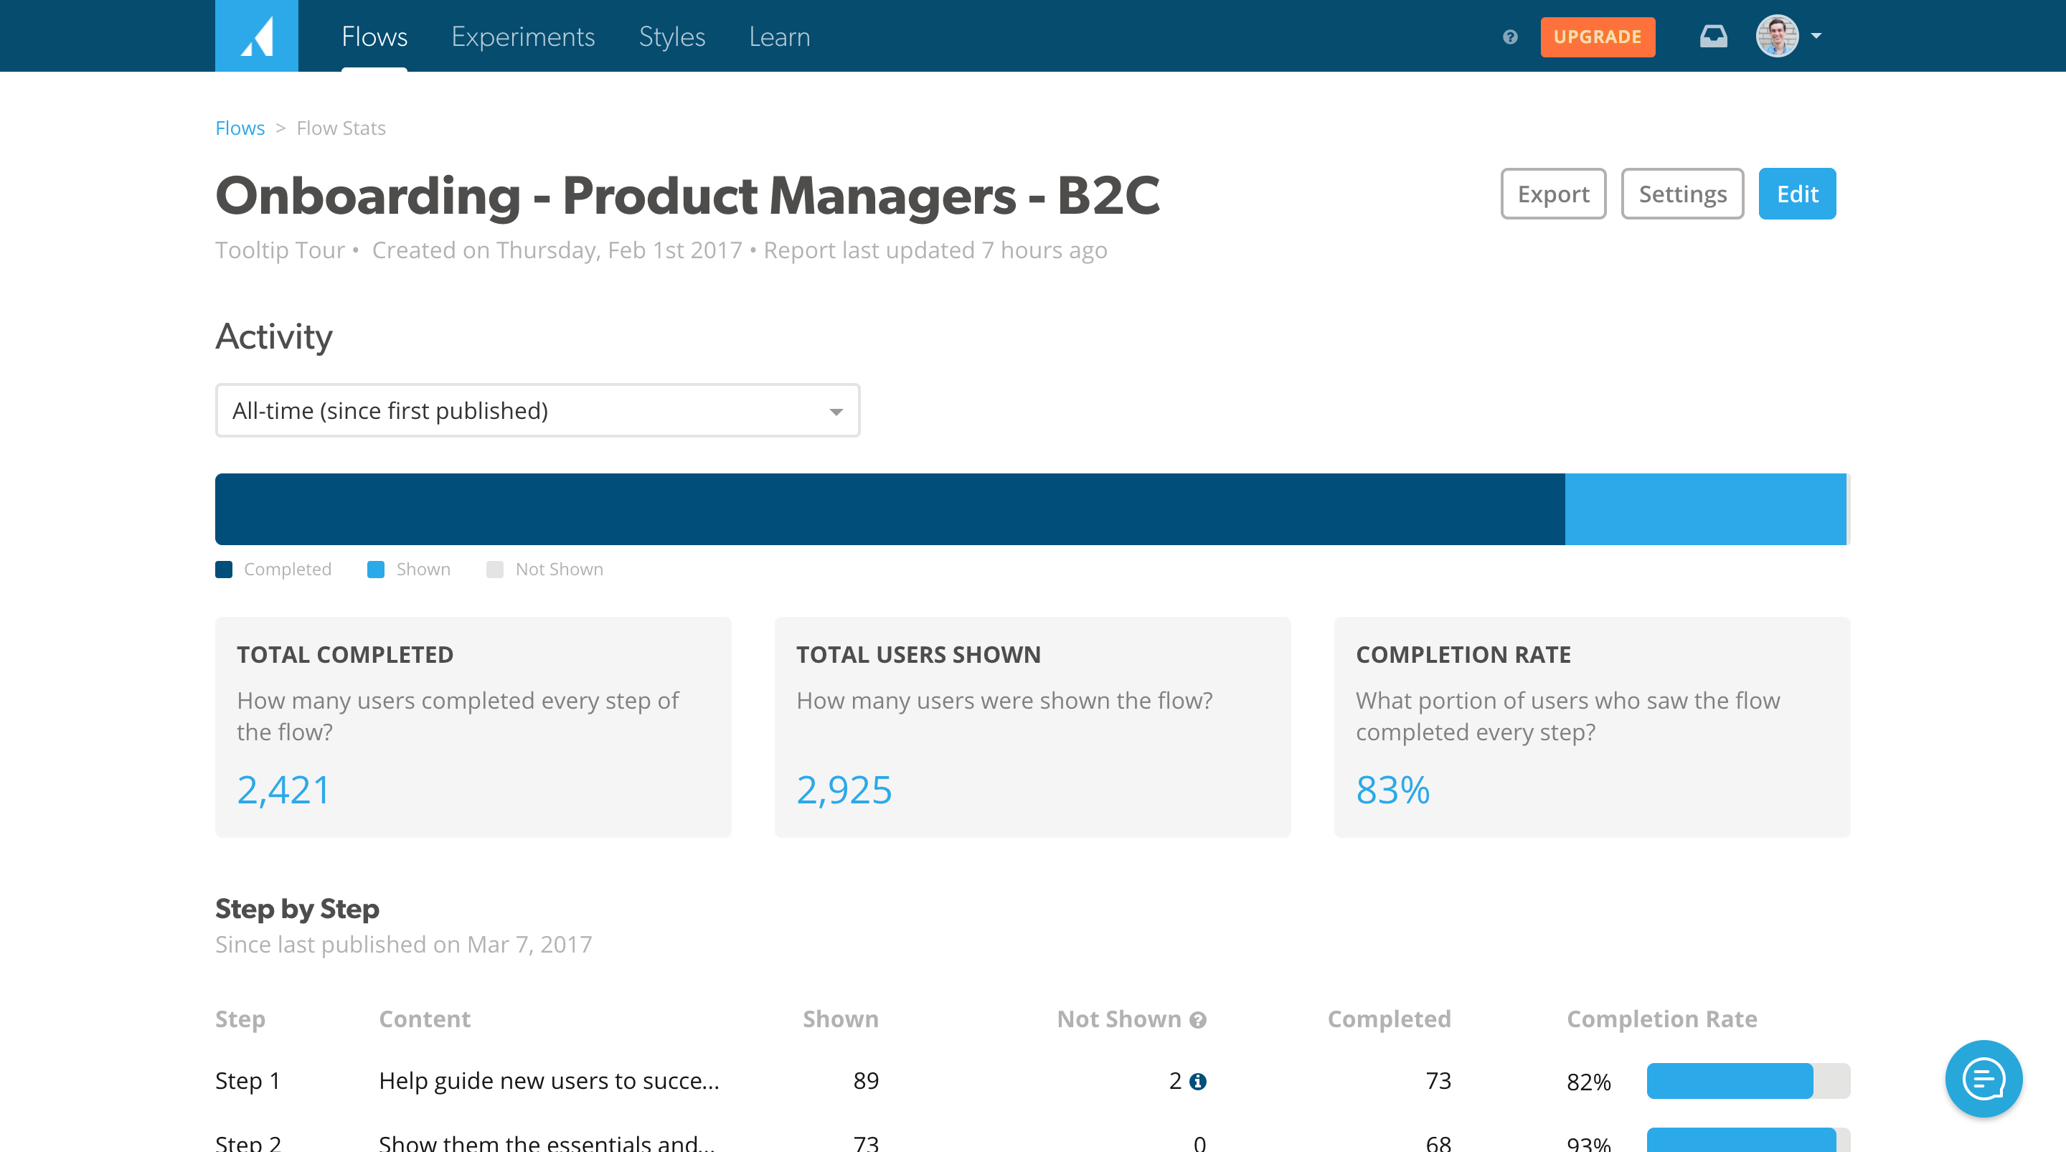Open the Experiments tab

[x=523, y=37]
